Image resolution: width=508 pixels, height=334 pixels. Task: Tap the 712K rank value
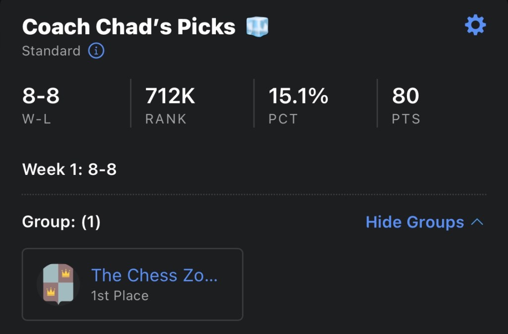click(x=170, y=96)
